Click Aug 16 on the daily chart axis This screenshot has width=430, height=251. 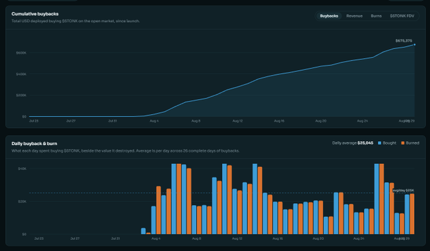tap(278, 238)
